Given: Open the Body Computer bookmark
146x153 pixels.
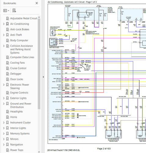Looking at the screenshot, I should point(19,40).
